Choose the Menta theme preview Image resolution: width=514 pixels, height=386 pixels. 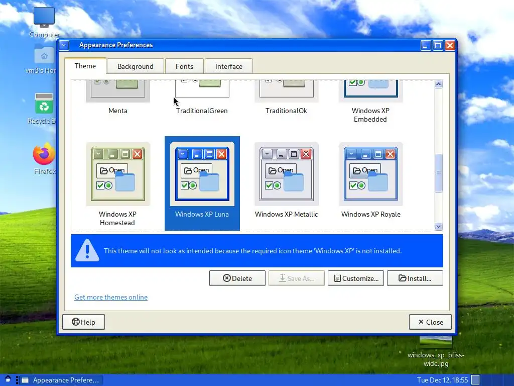pyautogui.click(x=117, y=91)
